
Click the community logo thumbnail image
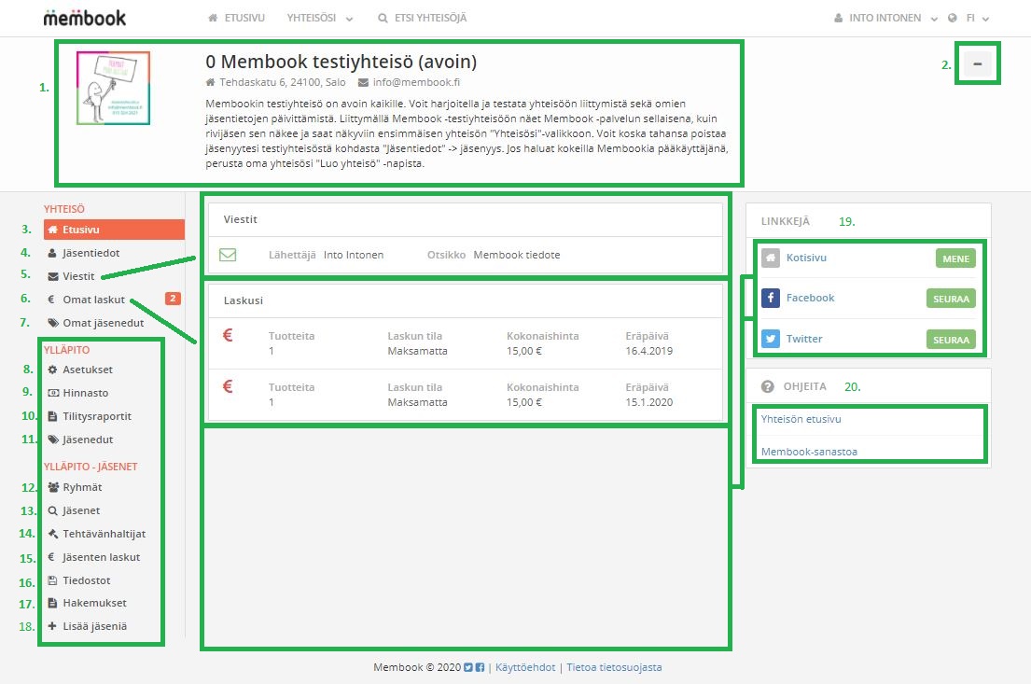click(x=113, y=88)
